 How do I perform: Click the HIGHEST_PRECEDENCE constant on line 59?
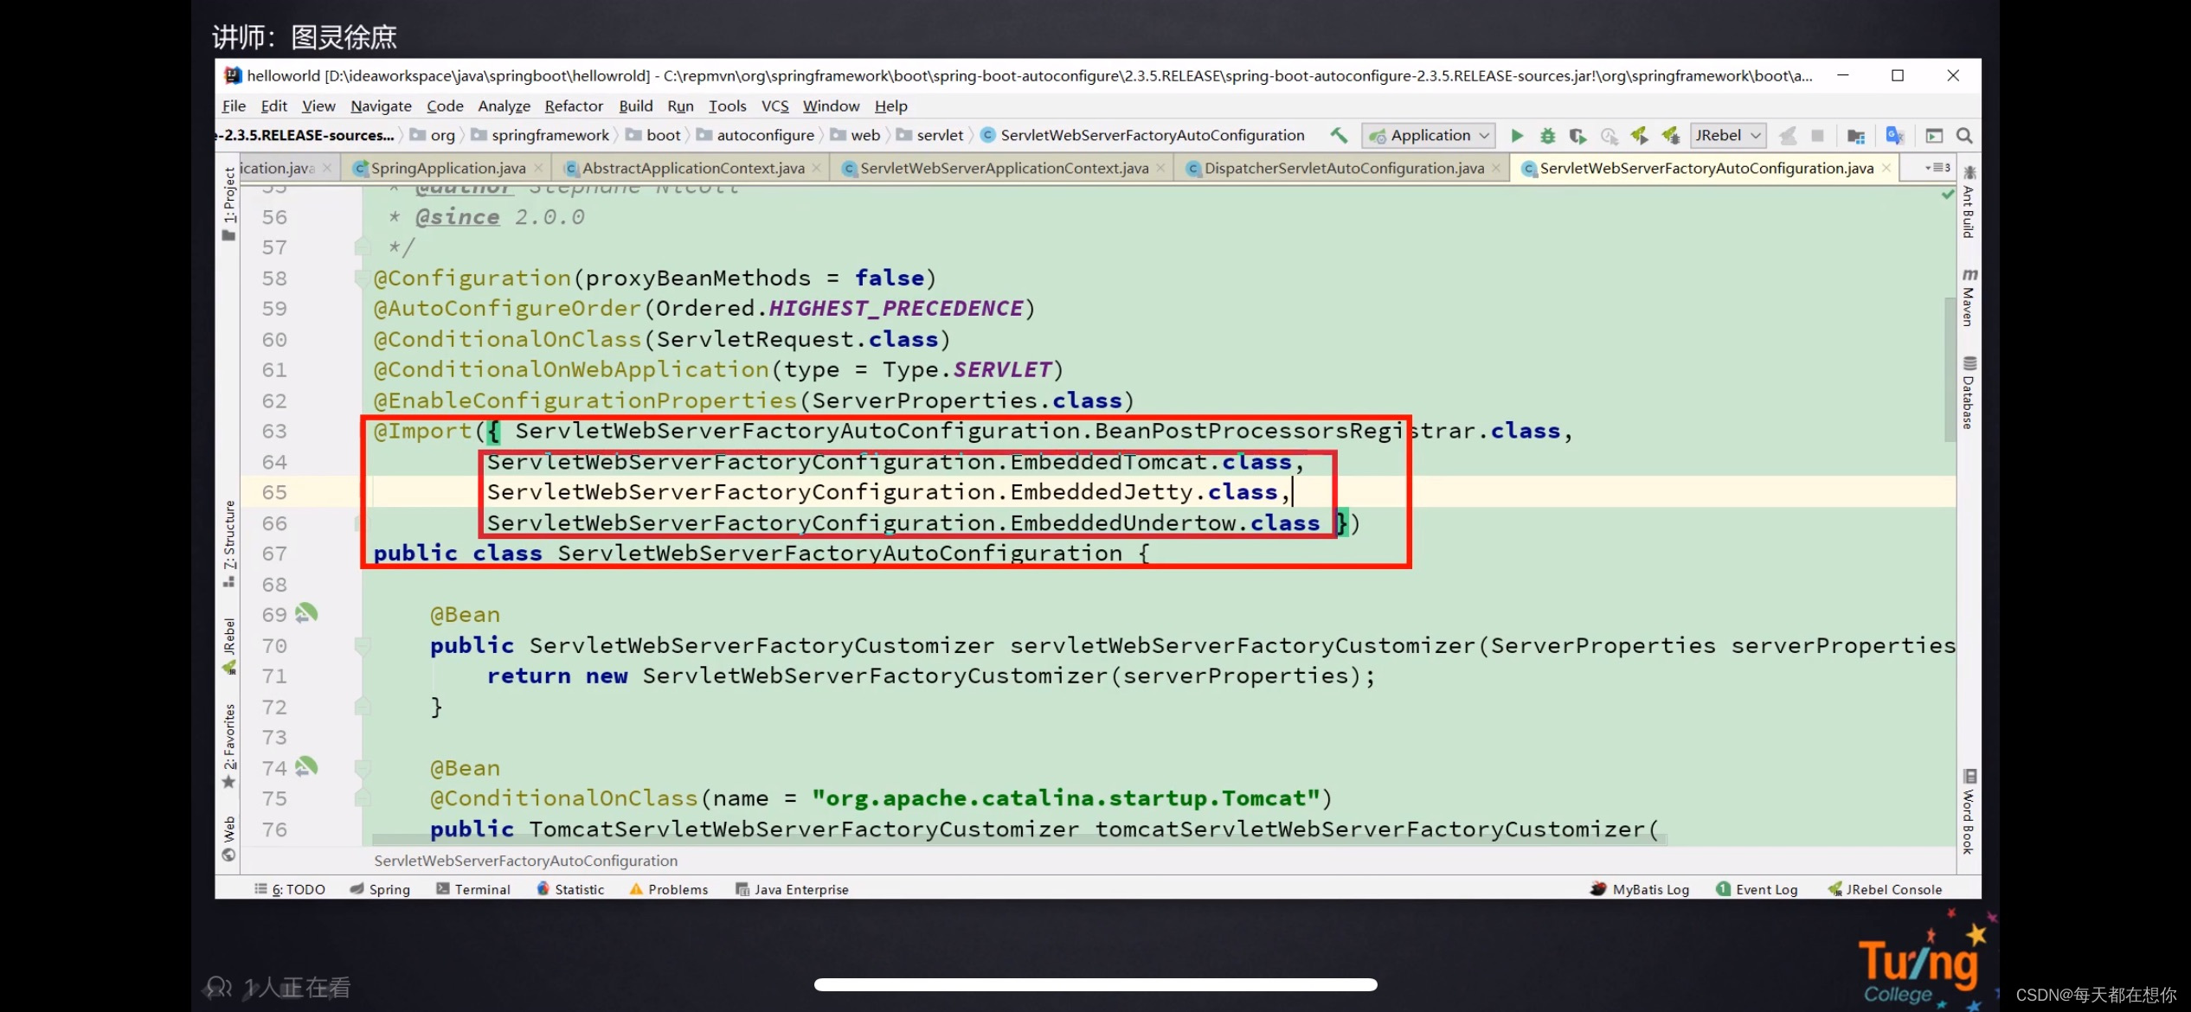tap(896, 309)
